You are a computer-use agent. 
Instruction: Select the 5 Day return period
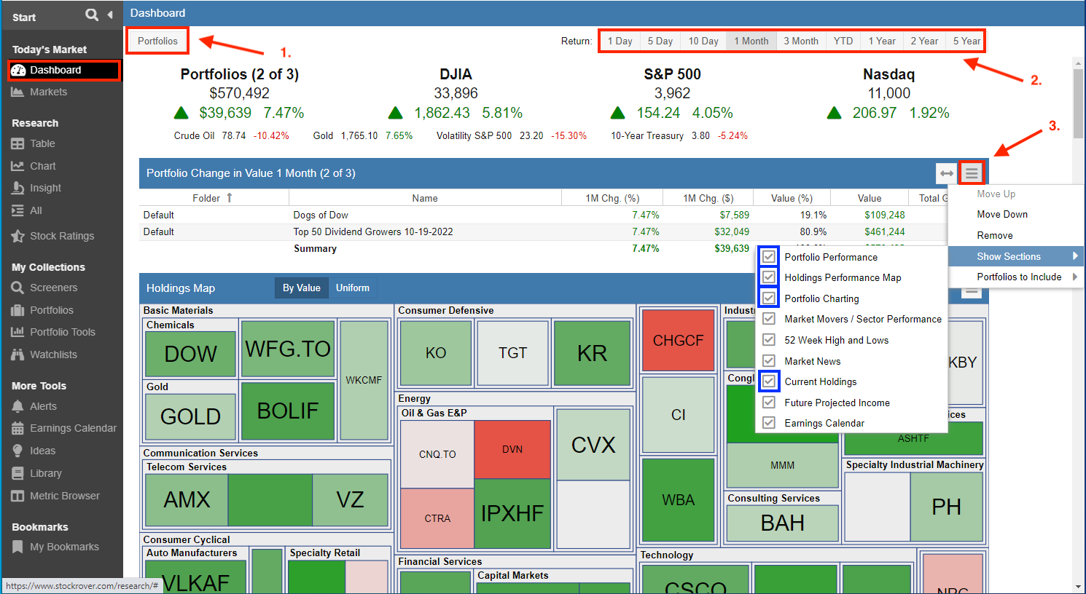[660, 41]
